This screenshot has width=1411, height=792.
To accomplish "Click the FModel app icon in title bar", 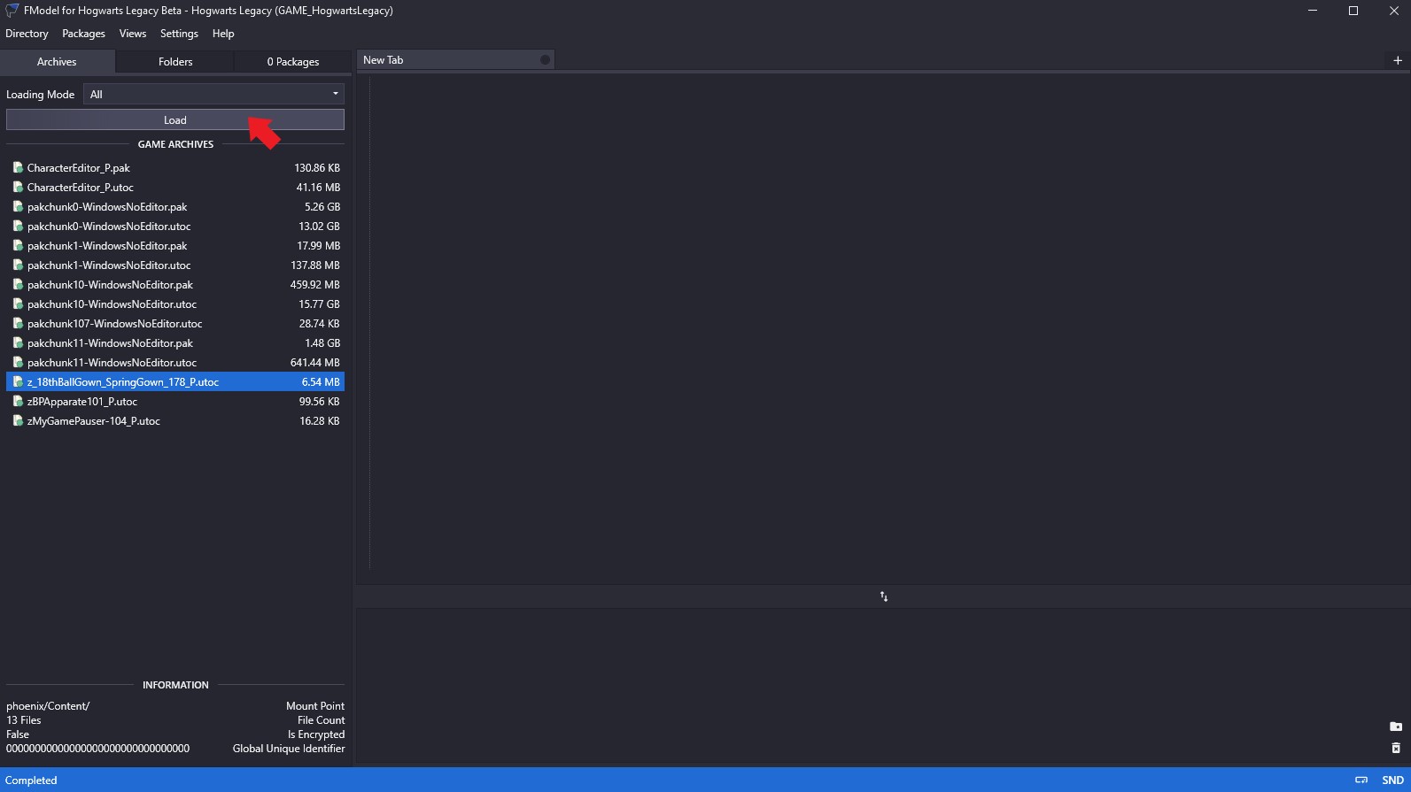I will pyautogui.click(x=12, y=11).
